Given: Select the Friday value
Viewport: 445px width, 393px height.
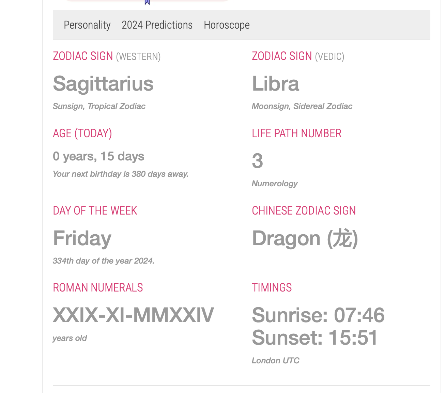Looking at the screenshot, I should pos(82,238).
